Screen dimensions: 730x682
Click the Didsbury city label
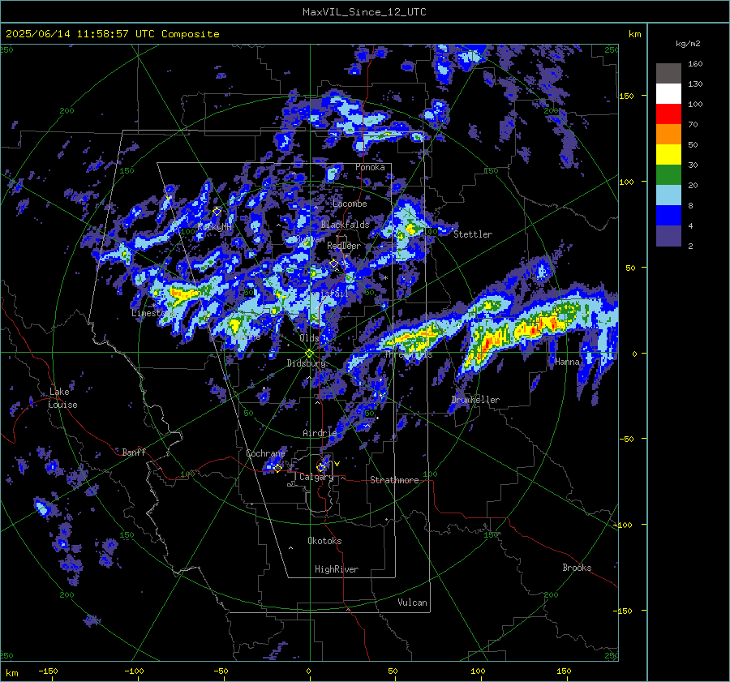(x=306, y=363)
